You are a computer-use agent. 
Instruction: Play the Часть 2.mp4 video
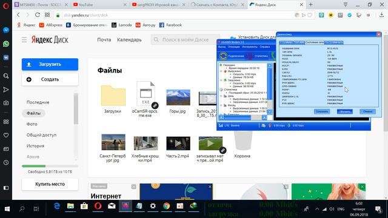pos(178,143)
